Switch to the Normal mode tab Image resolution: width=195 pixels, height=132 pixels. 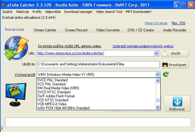(14, 29)
